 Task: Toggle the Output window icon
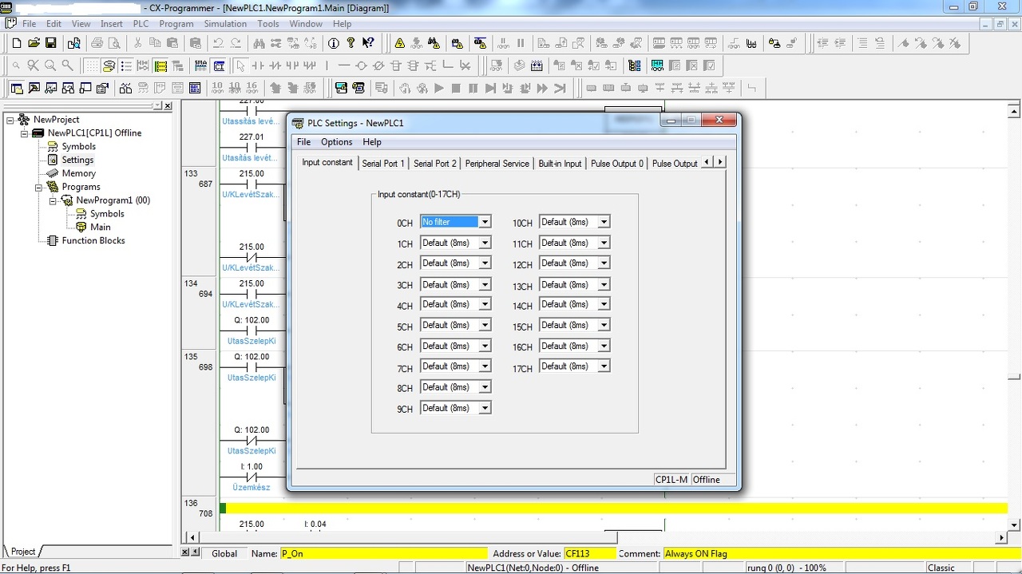tap(34, 88)
